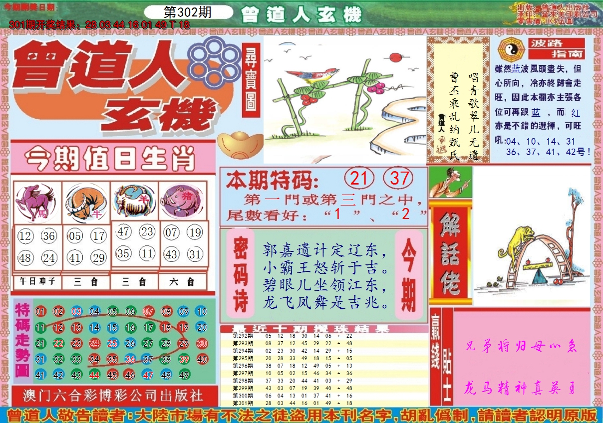The height and width of the screenshot is (423, 603).
Task: Select the horse (馬) zodiac illustration
Action: [36, 201]
